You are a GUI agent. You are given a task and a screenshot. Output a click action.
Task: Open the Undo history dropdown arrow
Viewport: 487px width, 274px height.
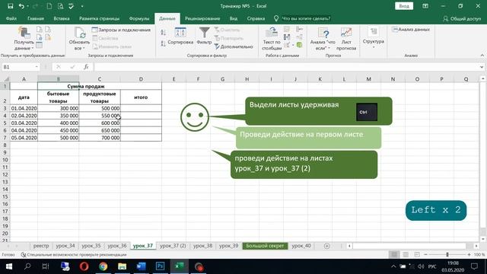coord(27,6)
